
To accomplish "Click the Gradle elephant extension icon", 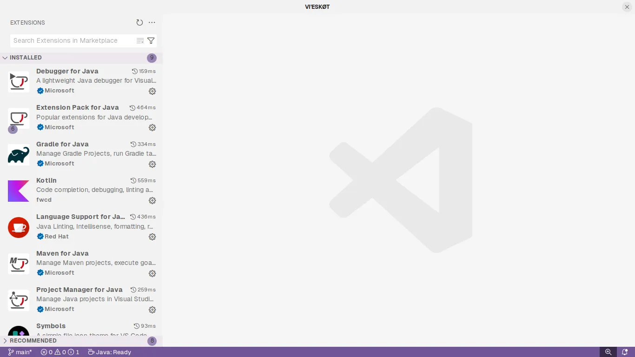I will pos(19,154).
